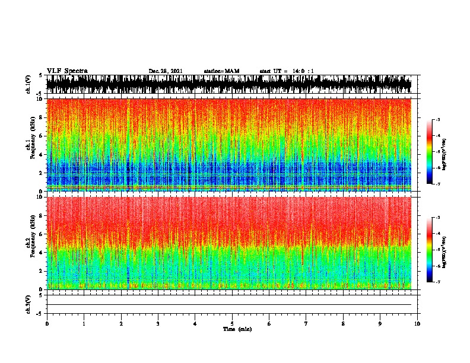Click the "10" tick on ch.2 frequency axis

click(40, 197)
